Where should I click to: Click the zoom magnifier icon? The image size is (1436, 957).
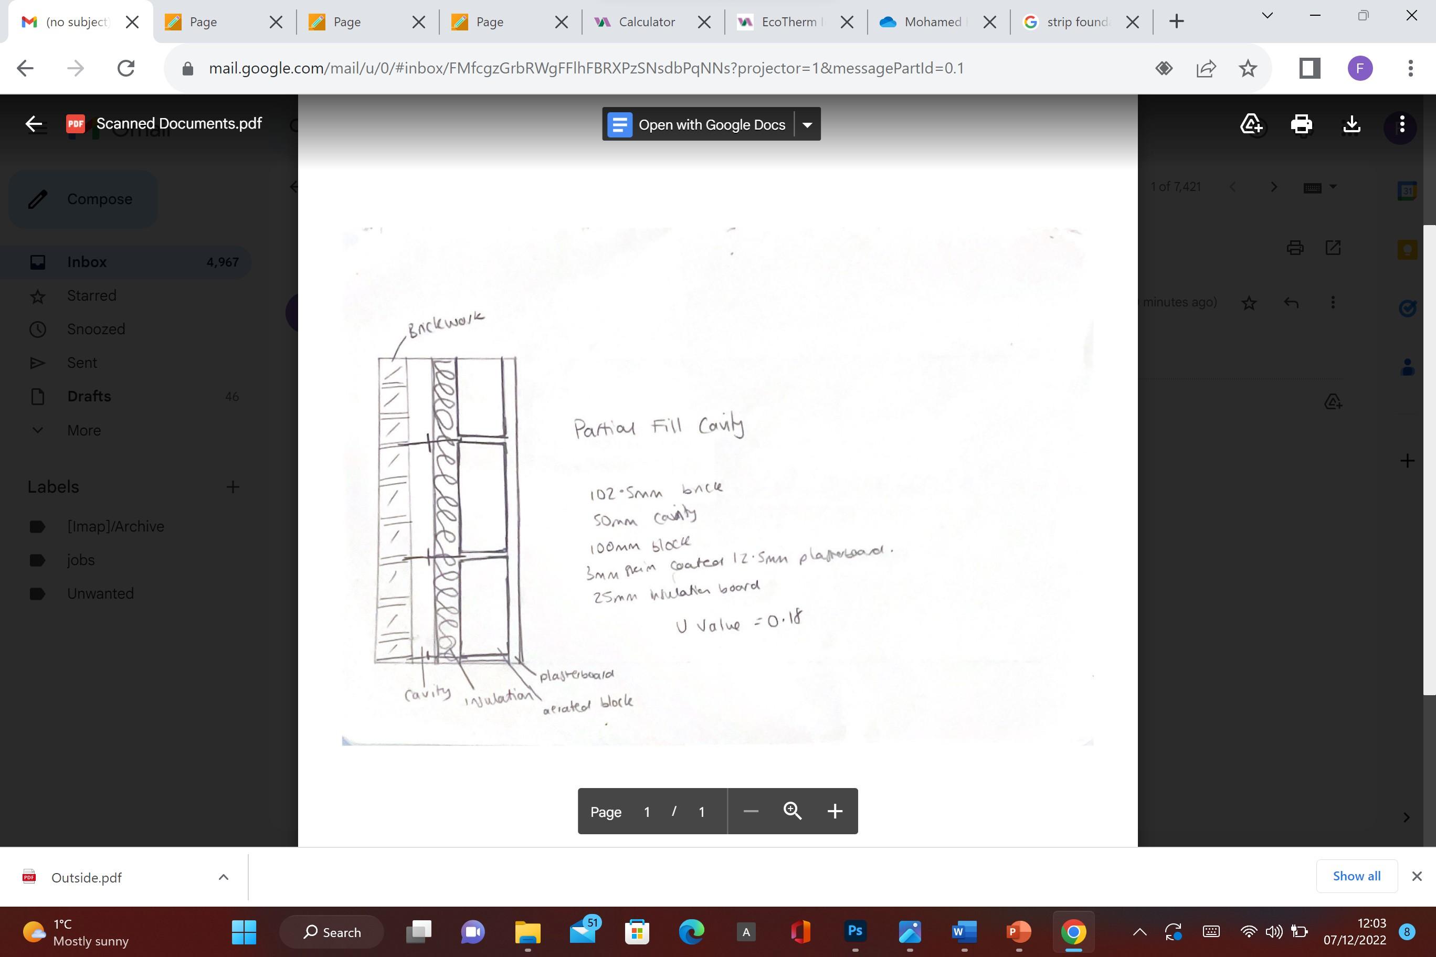point(793,811)
